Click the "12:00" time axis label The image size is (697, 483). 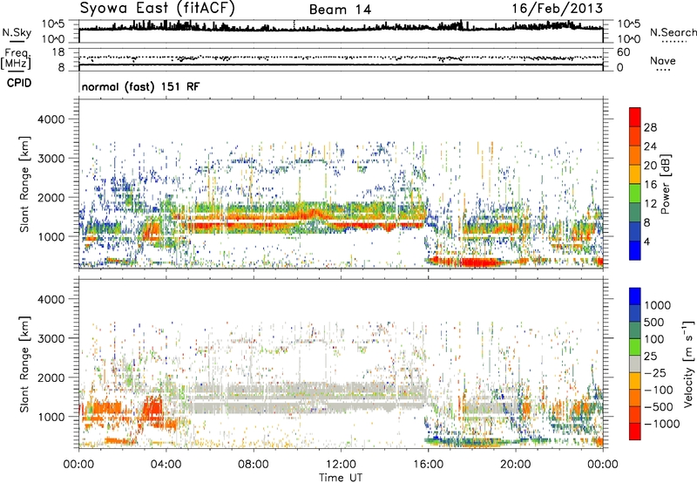coord(341,465)
